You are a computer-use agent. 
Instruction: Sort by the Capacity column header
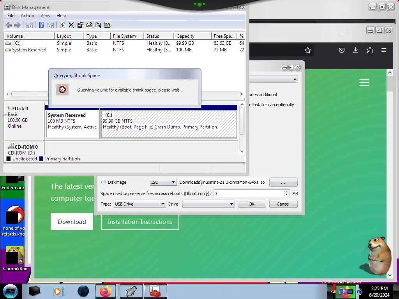coord(192,36)
